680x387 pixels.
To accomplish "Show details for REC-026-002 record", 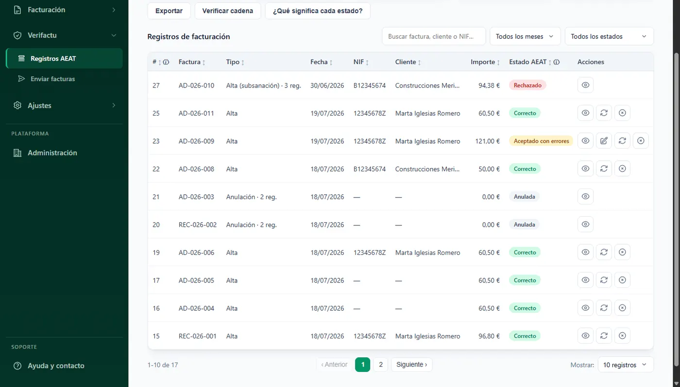I will pos(585,224).
